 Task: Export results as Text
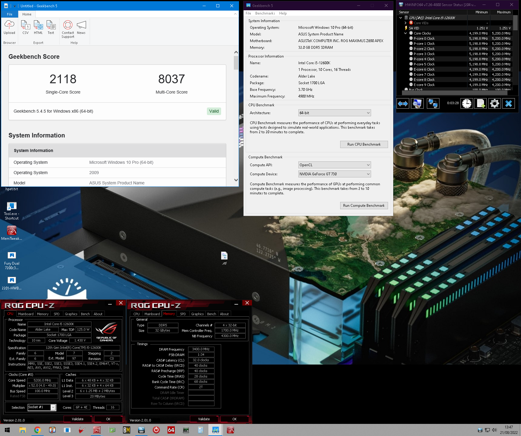click(x=51, y=27)
